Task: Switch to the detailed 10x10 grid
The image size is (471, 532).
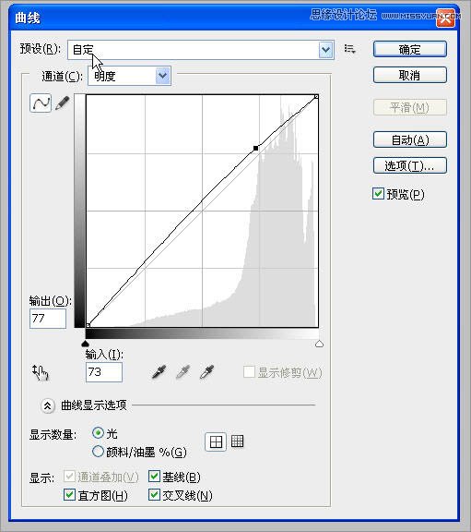Action: point(237,441)
